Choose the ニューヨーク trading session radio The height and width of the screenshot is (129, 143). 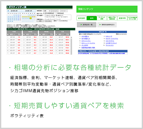(x=56, y=17)
